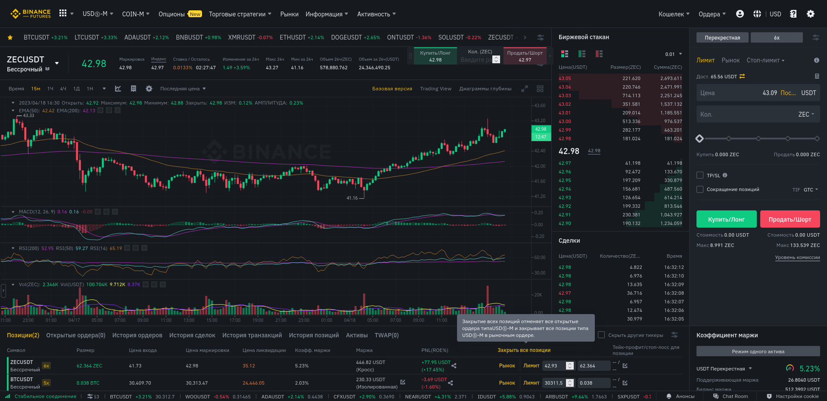This screenshot has width=827, height=401.
Task: Switch to История ордеров tab
Action: (x=137, y=335)
